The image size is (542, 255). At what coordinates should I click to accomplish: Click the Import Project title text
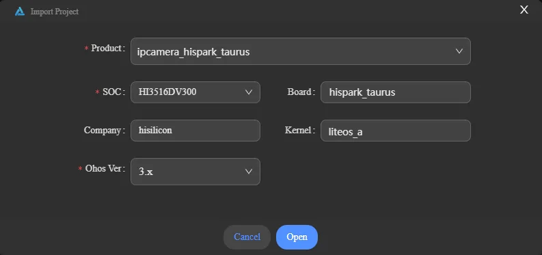pos(55,12)
